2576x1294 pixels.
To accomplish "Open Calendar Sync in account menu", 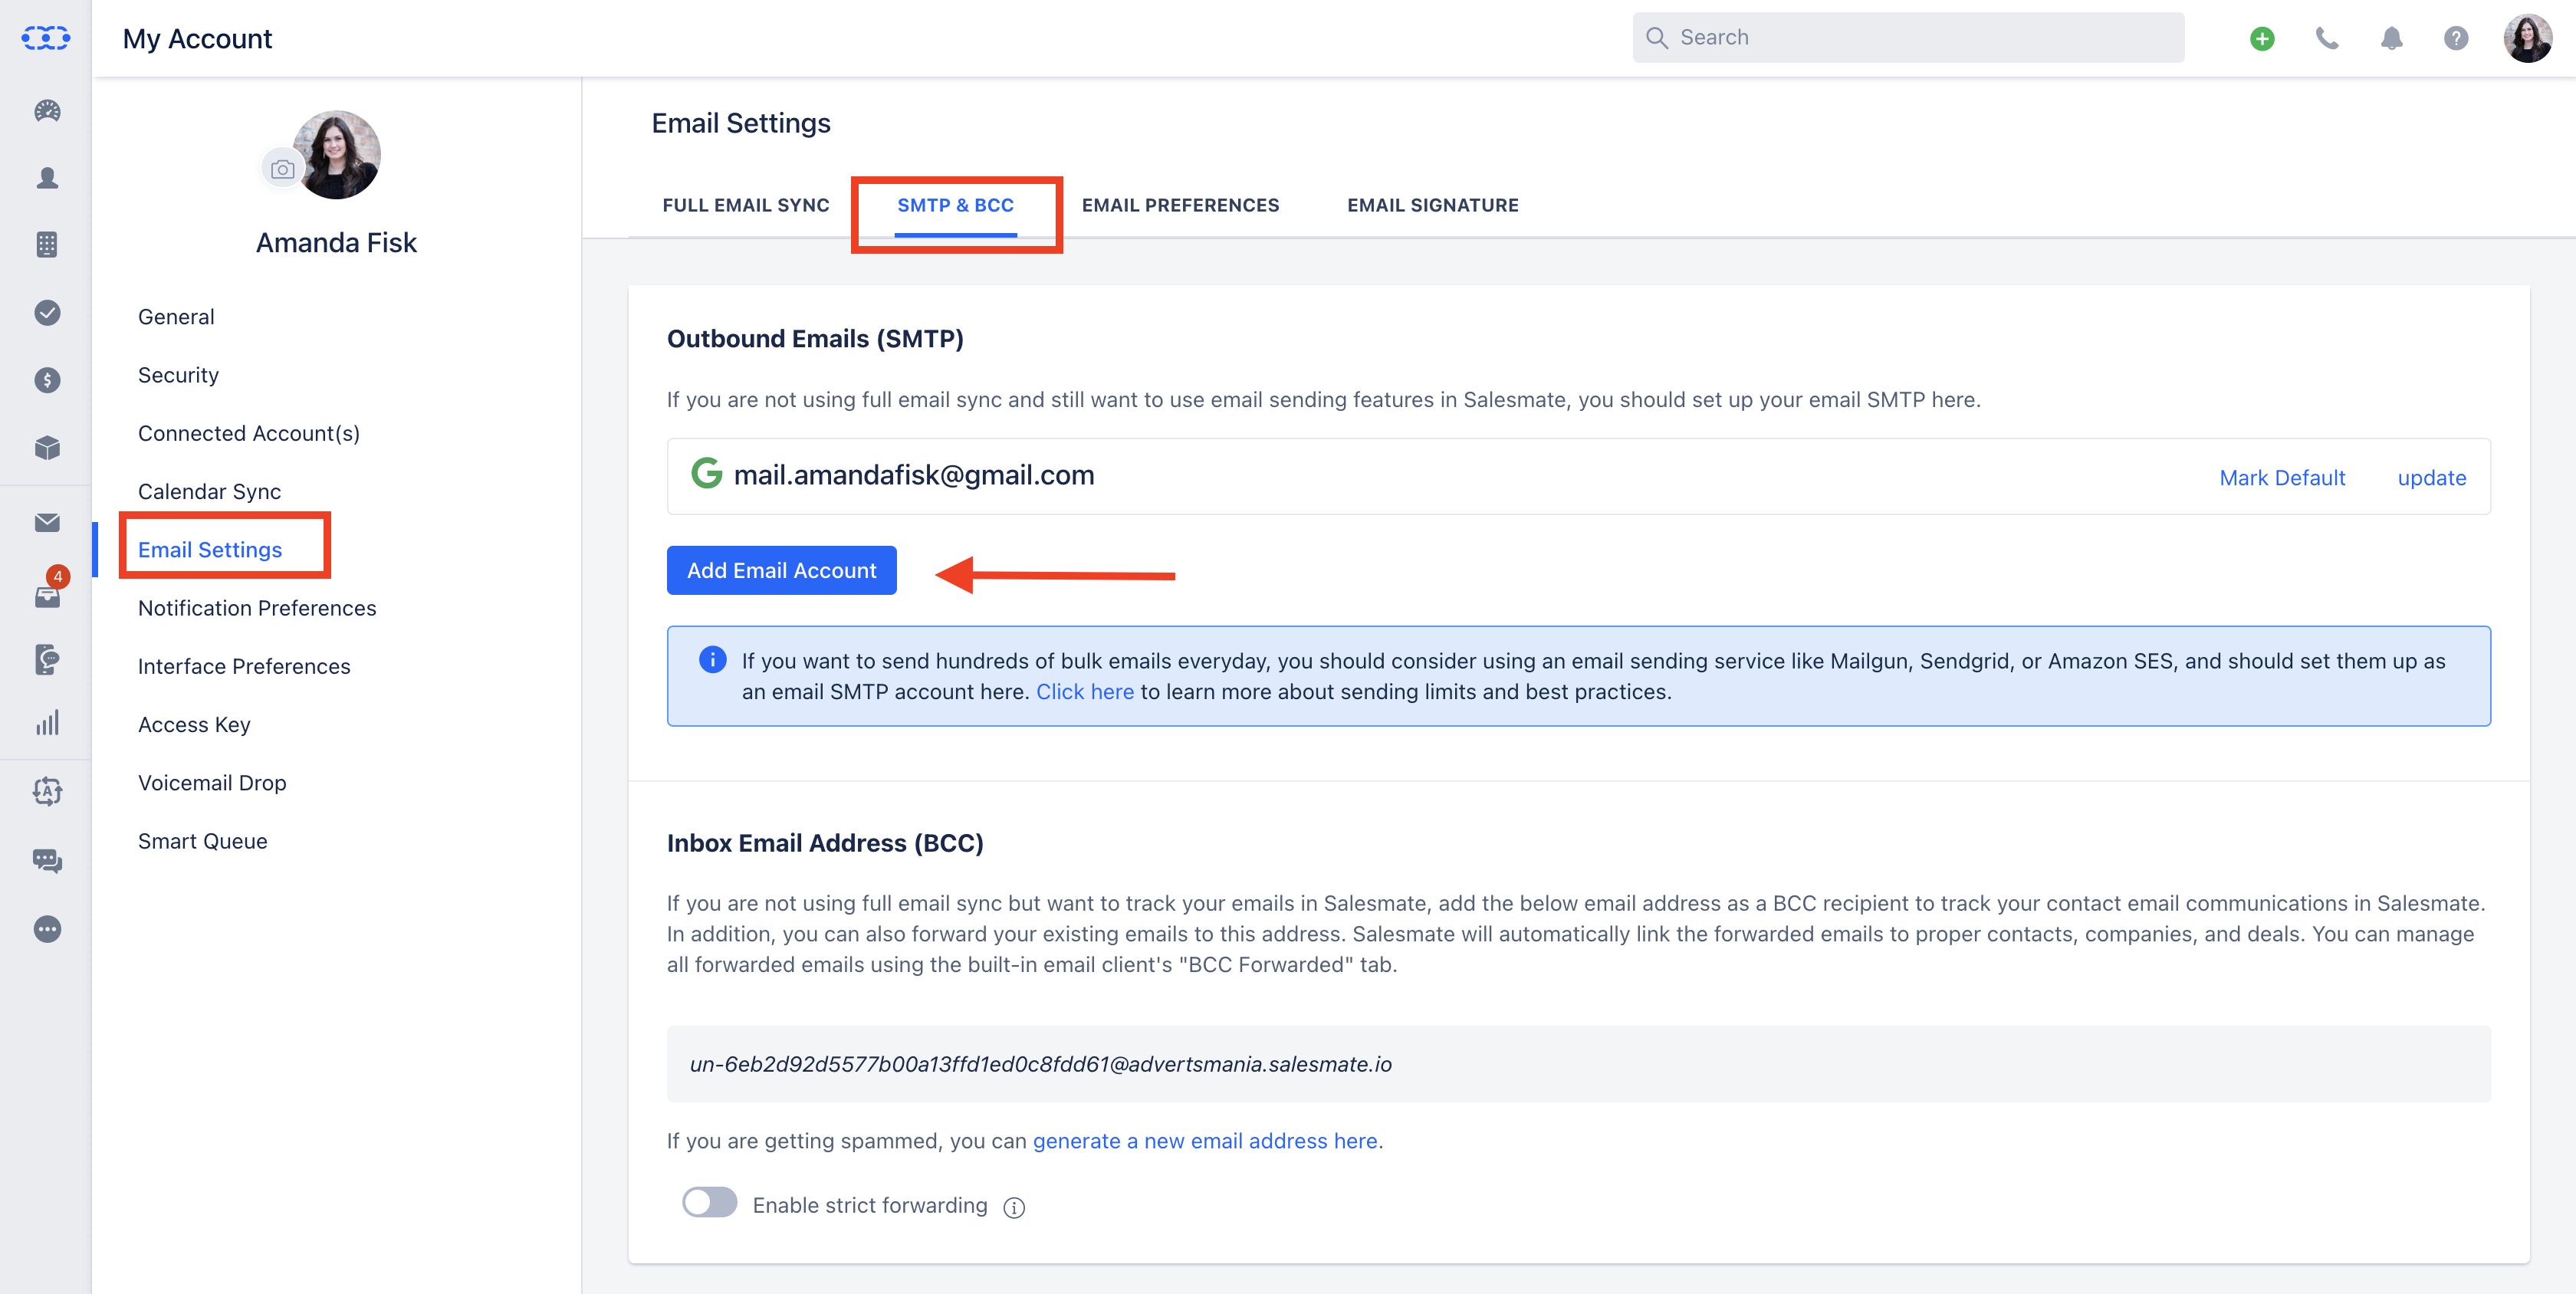I will pyautogui.click(x=209, y=492).
